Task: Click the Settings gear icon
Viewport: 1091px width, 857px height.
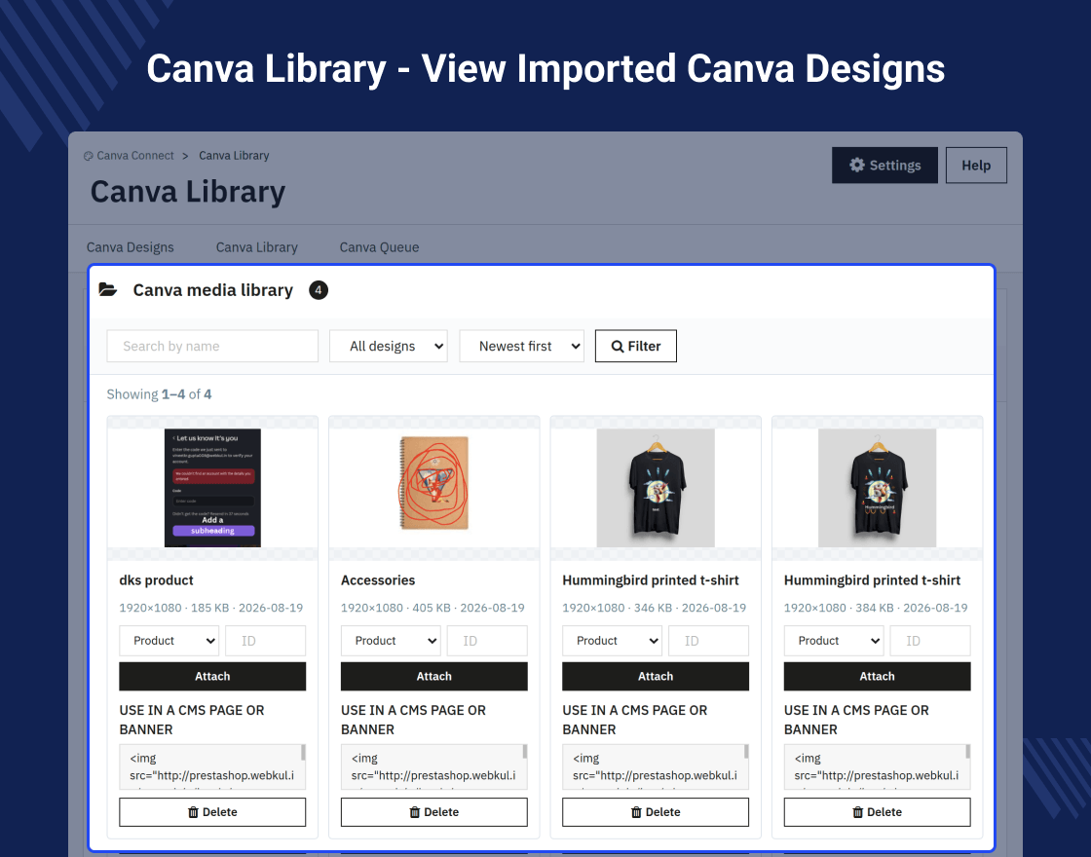Action: tap(857, 165)
